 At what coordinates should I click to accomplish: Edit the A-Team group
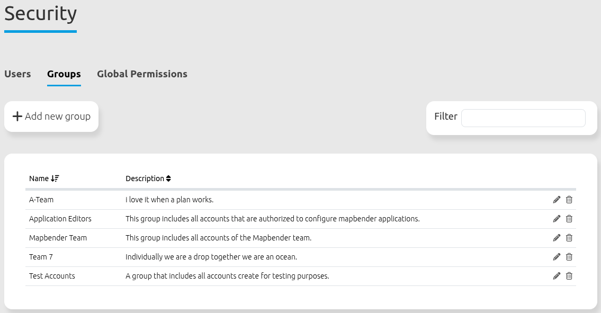557,200
